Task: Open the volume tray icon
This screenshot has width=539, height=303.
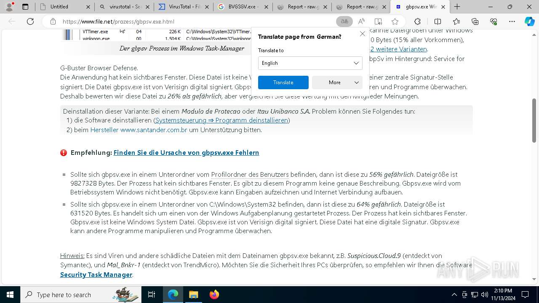Action: click(485, 295)
